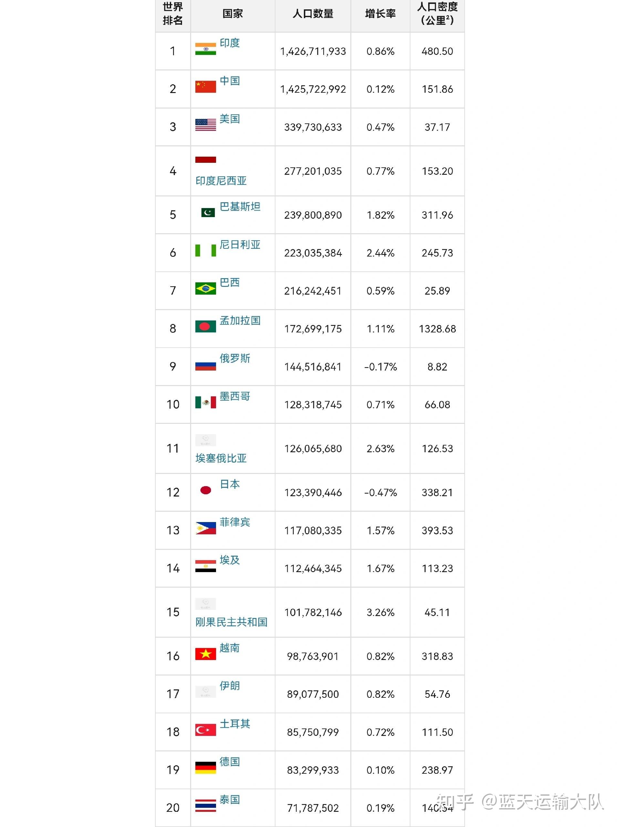Image resolution: width=620 pixels, height=827 pixels.
Task: Click the Pakistan flag icon
Action: point(208,213)
